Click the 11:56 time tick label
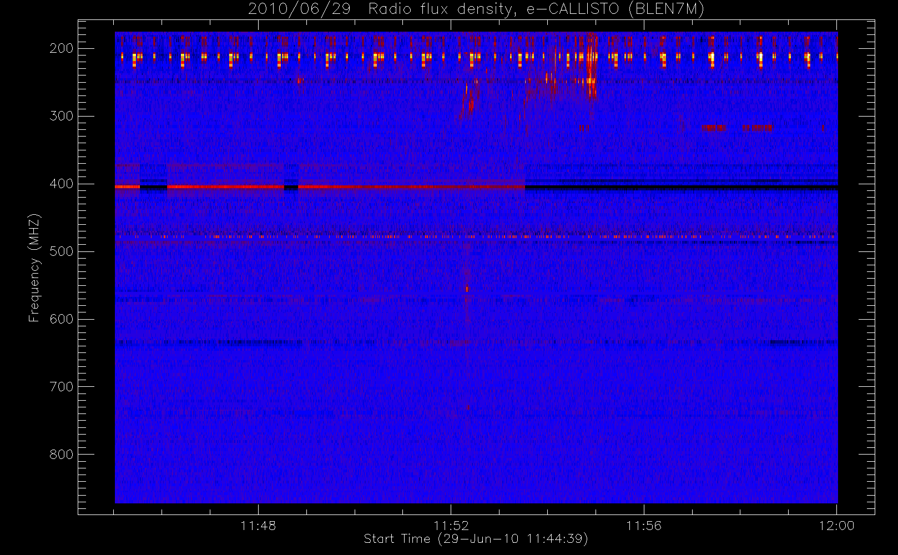The height and width of the screenshot is (555, 898). (644, 526)
